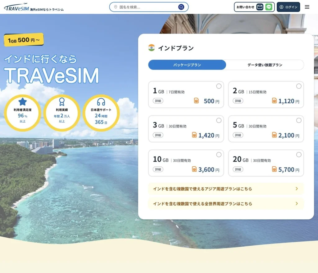Click the SIM icon beside 5,700円

click(x=274, y=169)
